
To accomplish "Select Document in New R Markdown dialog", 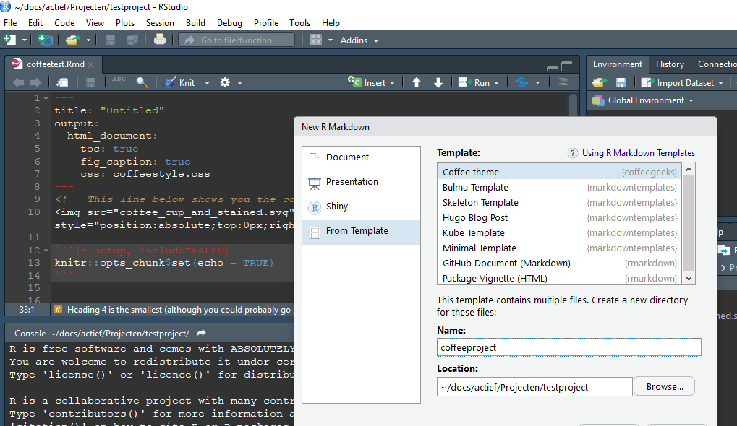I will (x=361, y=157).
